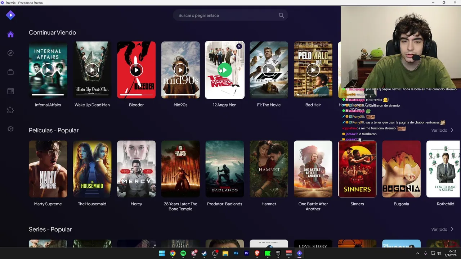The width and height of the screenshot is (461, 259).
Task: Play Mid90s from Continuar Viendo
Action: pyautogui.click(x=180, y=70)
